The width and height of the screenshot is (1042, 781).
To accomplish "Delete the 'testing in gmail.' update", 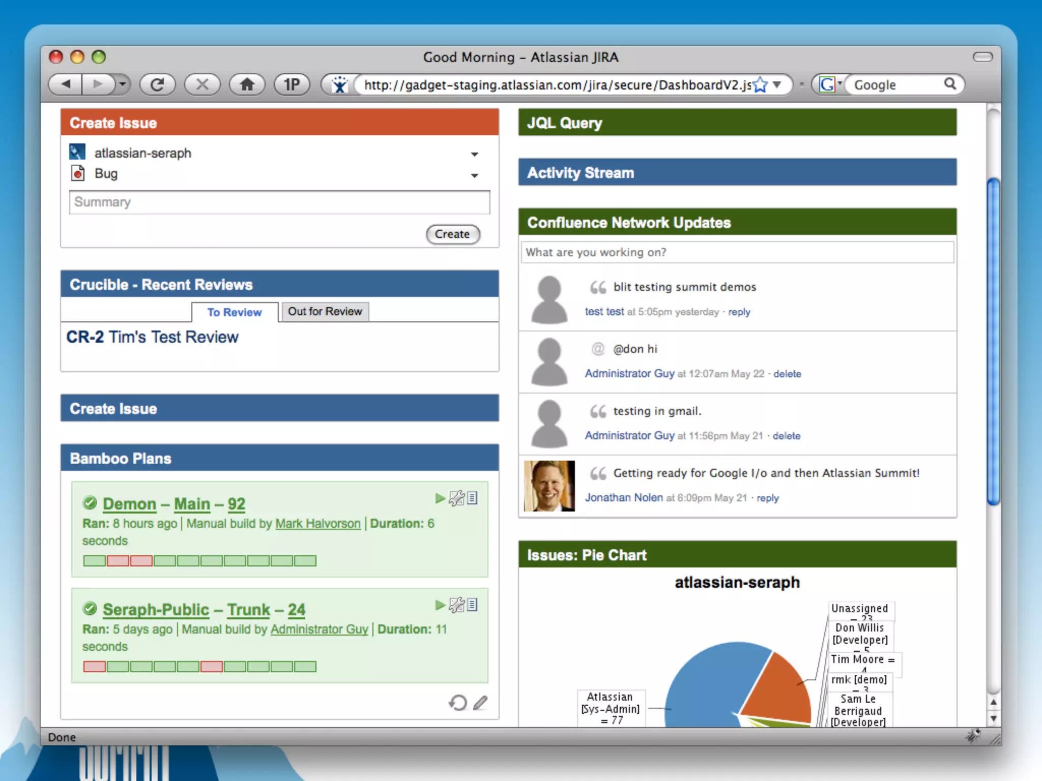I will pos(786,436).
